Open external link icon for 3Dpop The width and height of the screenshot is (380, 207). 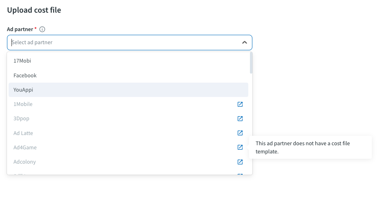pos(240,119)
